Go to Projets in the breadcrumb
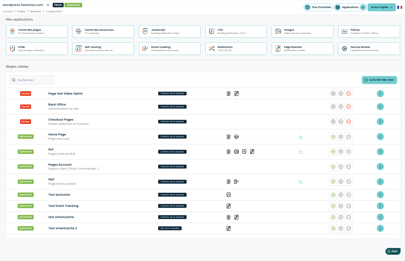 21,11
